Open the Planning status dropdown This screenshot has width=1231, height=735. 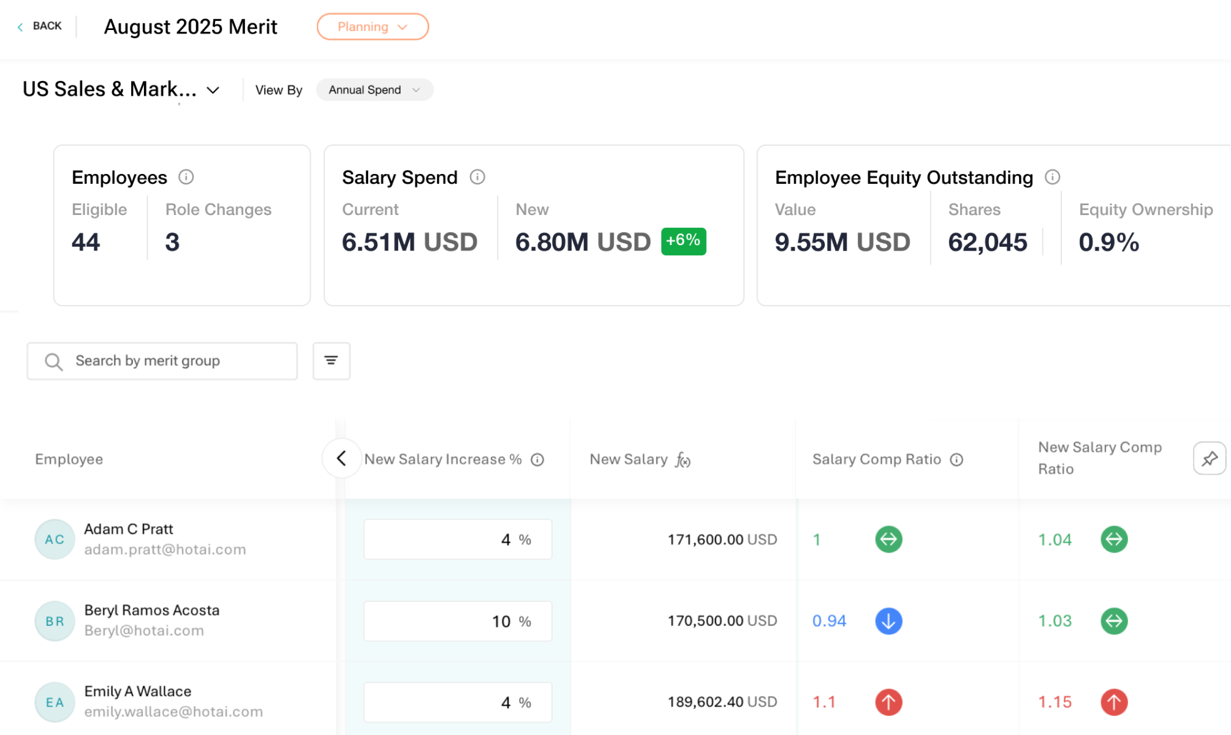pos(373,27)
